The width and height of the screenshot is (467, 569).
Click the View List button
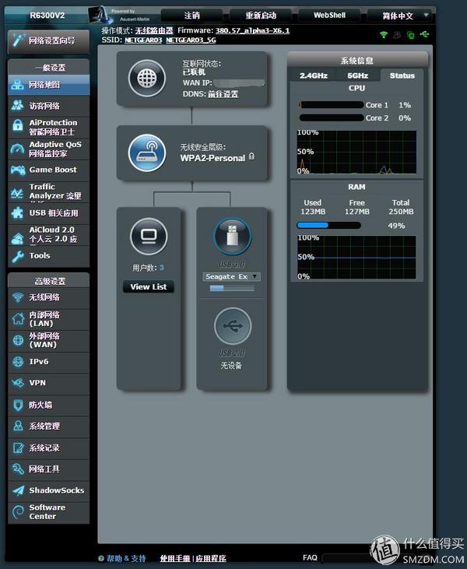149,286
